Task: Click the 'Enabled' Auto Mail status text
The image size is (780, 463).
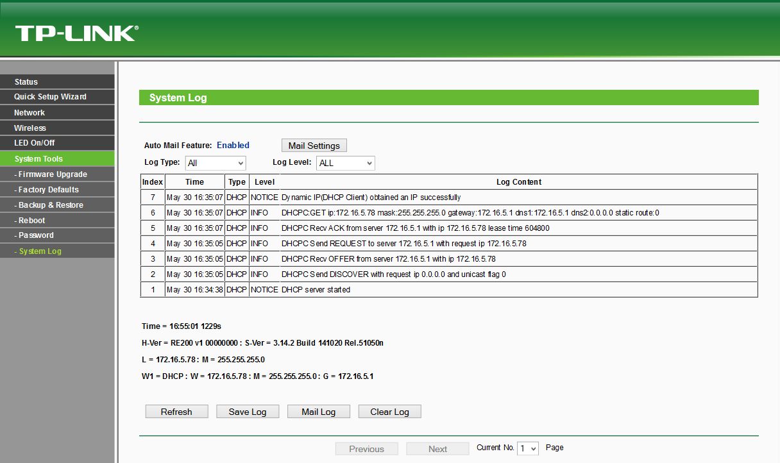Action: (x=233, y=146)
